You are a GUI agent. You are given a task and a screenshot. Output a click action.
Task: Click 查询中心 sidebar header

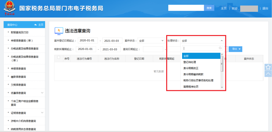12,25
